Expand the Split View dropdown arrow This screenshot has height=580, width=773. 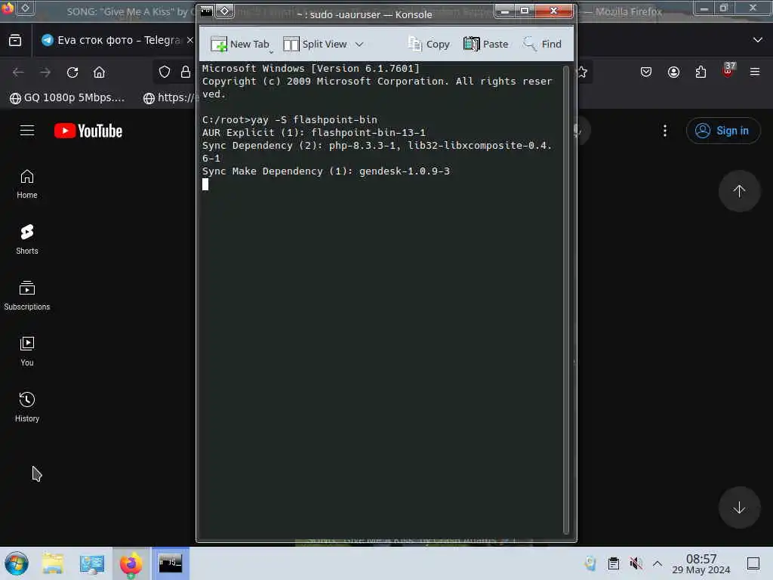point(359,45)
